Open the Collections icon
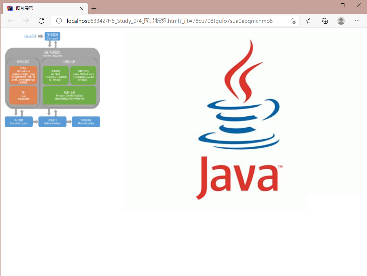 point(325,21)
